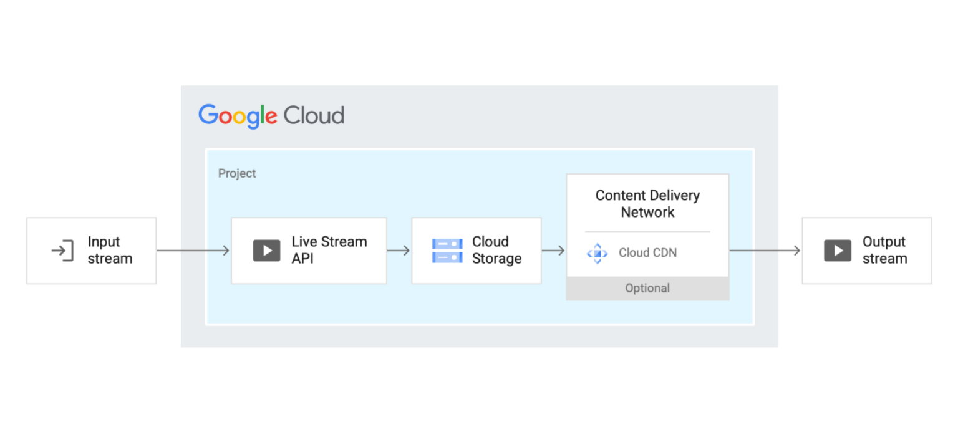
Task: Select the Cloud Storage buckets icon
Action: [447, 250]
